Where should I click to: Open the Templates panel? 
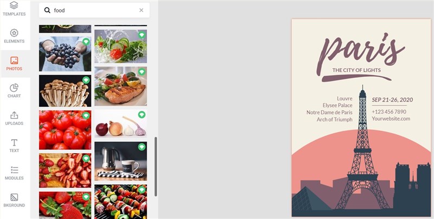point(14,9)
